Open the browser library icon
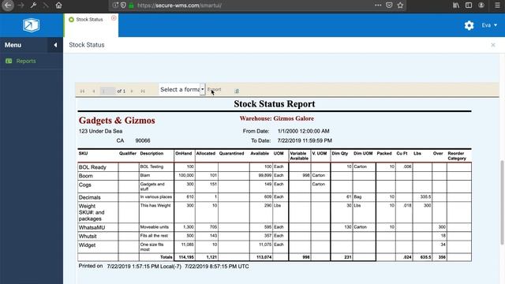 456,6
